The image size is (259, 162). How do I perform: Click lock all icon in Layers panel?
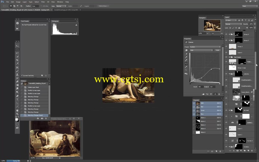tap(239, 28)
